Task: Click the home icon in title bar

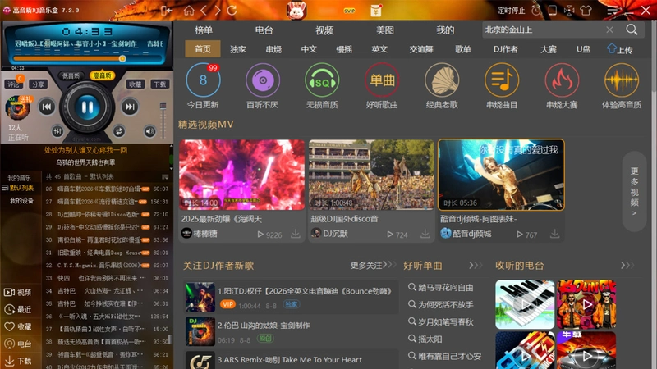Action: (189, 11)
